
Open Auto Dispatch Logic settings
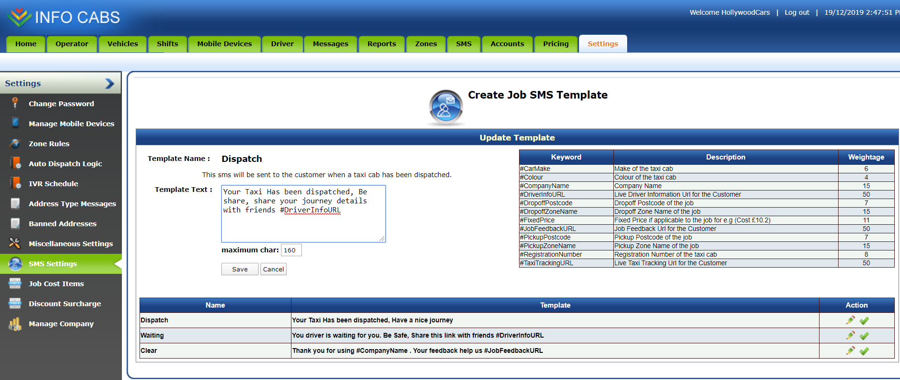pyautogui.click(x=65, y=163)
